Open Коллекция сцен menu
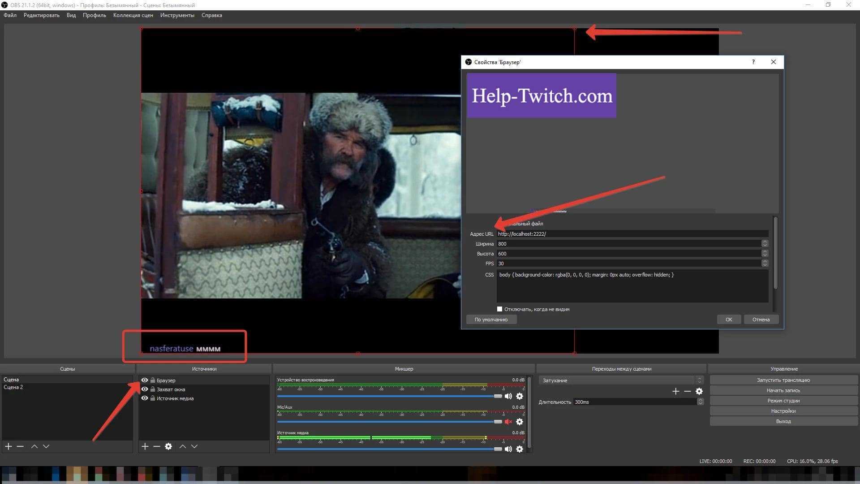This screenshot has height=484, width=860. pyautogui.click(x=133, y=15)
